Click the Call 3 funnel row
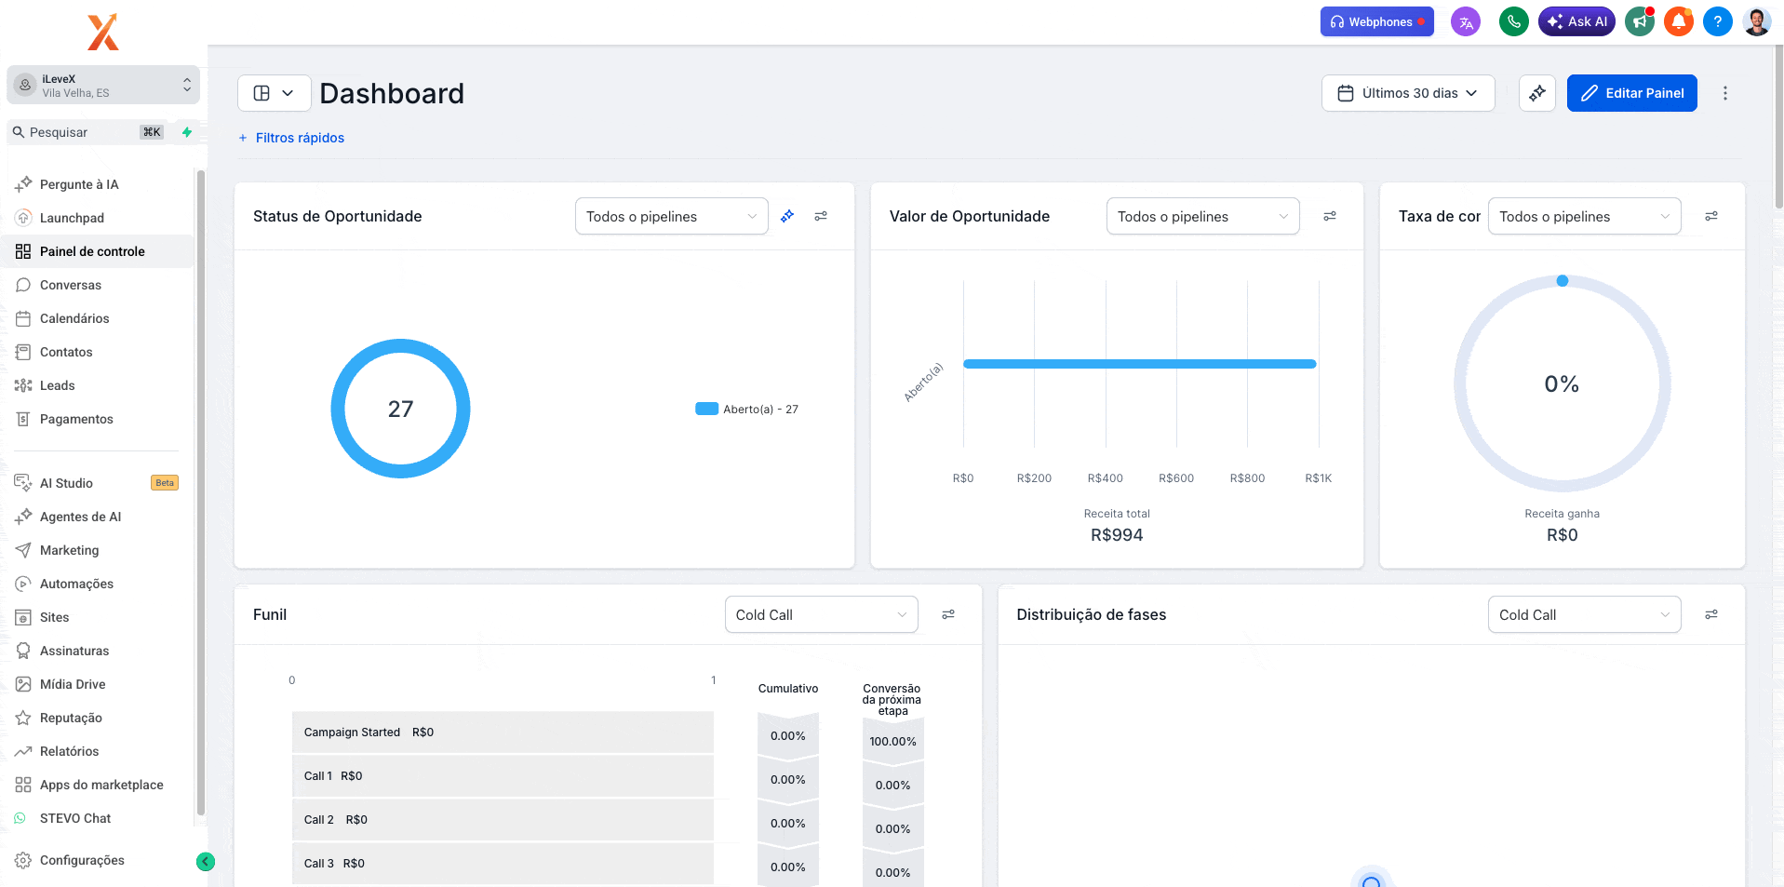1784x887 pixels. pos(503,864)
